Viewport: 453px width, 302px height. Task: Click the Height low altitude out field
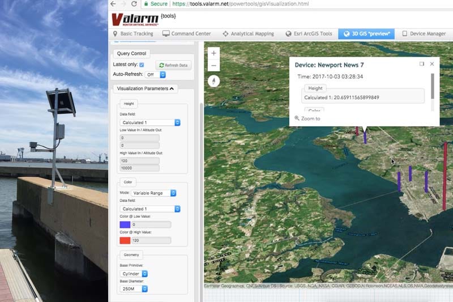139,146
